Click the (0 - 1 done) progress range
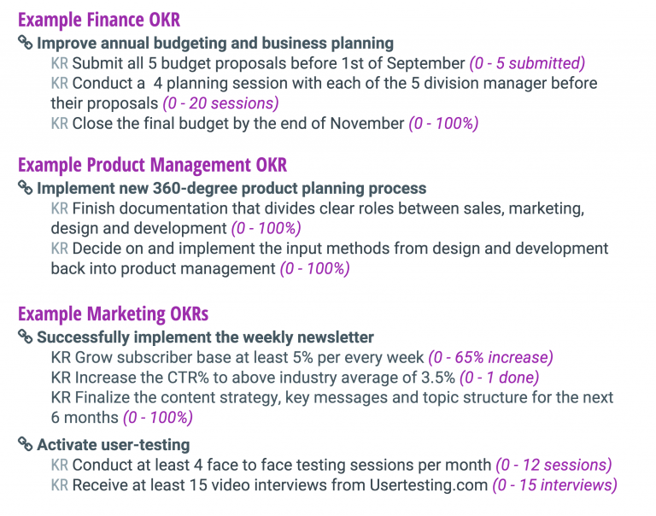The height and width of the screenshot is (516, 656). pyautogui.click(x=499, y=378)
